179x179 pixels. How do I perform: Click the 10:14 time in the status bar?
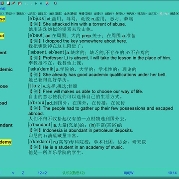(173, 173)
